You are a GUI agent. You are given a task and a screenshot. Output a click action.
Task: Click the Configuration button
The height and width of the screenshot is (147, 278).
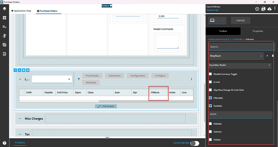pos(138,76)
